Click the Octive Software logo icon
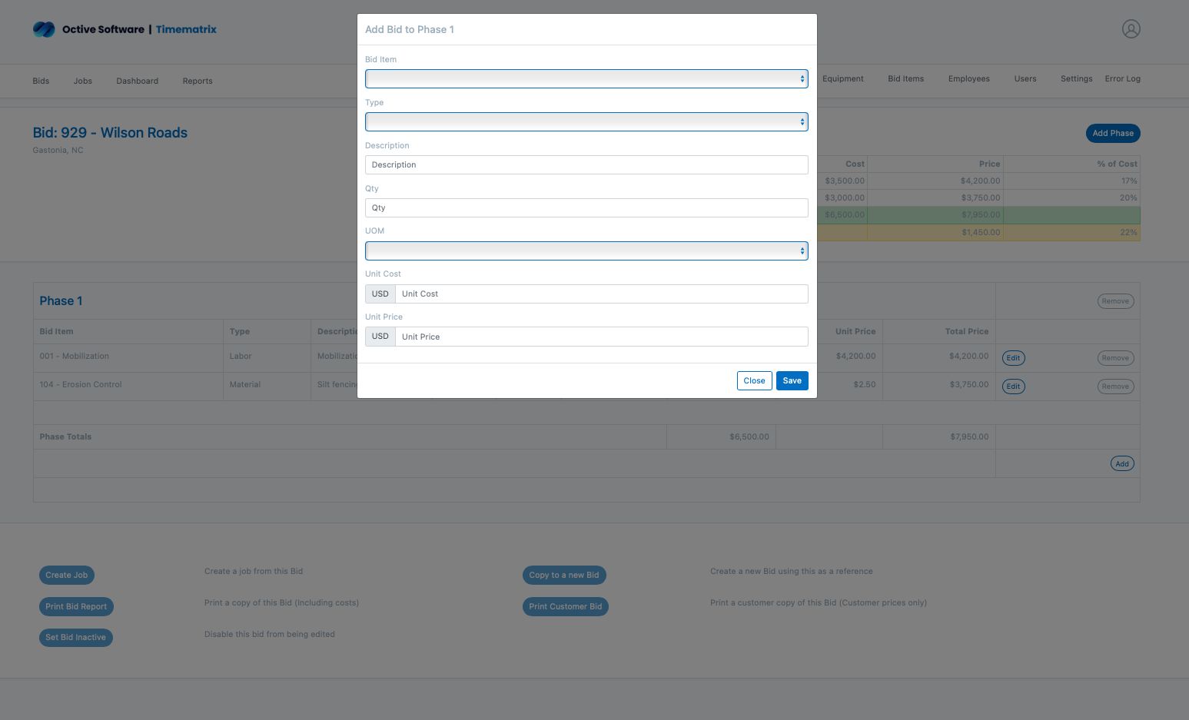Image resolution: width=1189 pixels, height=720 pixels. [x=44, y=29]
